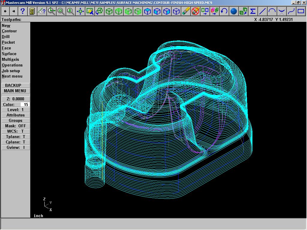Open help with the question mark icon

[22, 12]
